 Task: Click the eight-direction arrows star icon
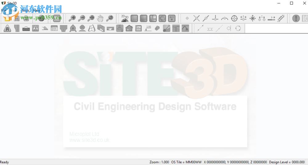(253, 18)
